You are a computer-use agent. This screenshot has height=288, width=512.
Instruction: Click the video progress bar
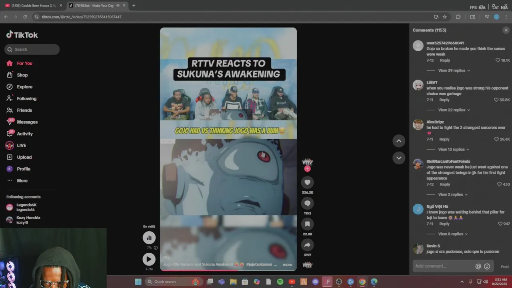pyautogui.click(x=228, y=270)
